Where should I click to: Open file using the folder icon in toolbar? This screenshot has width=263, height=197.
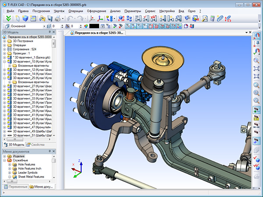[42, 18]
